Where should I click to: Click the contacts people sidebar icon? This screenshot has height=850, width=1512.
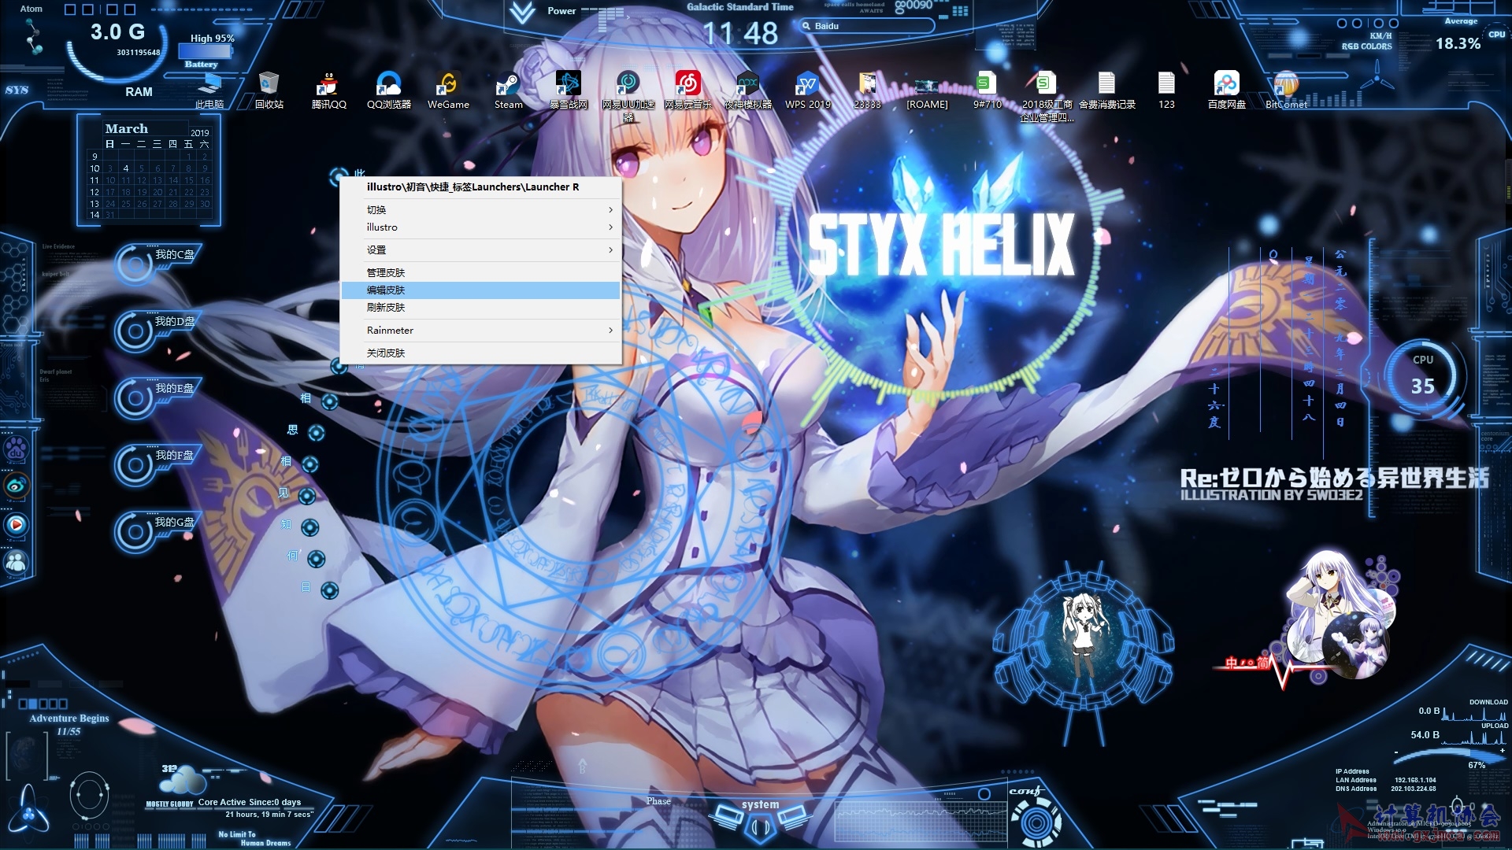click(x=17, y=562)
